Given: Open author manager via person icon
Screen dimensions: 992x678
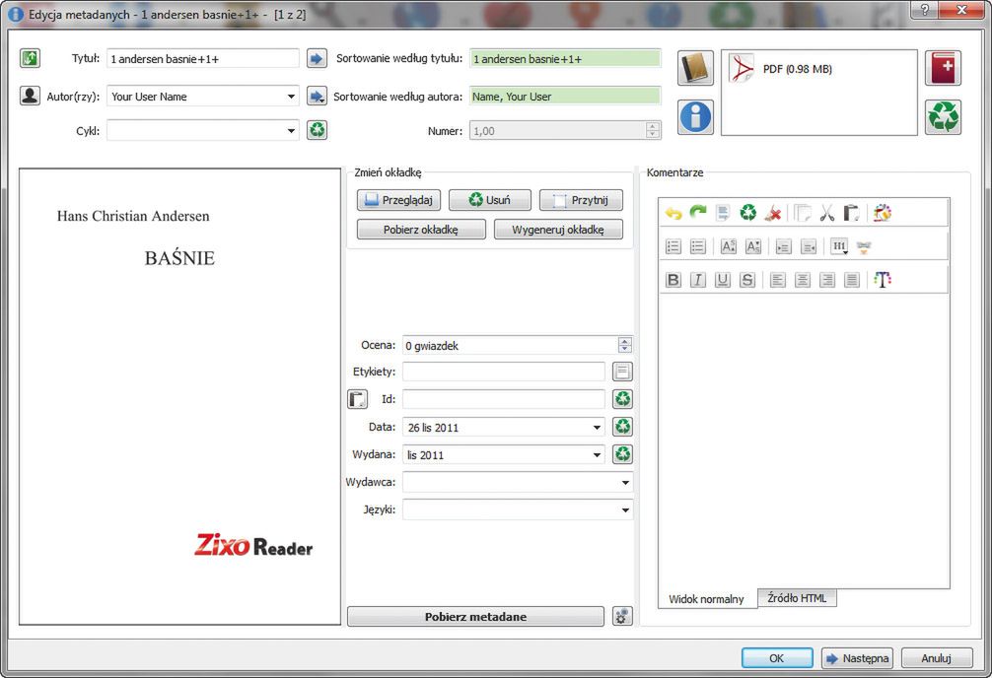Looking at the screenshot, I should coord(30,96).
